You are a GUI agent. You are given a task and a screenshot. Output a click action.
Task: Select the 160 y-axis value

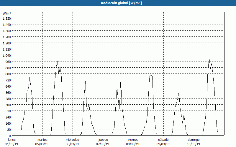[x=8, y=123]
